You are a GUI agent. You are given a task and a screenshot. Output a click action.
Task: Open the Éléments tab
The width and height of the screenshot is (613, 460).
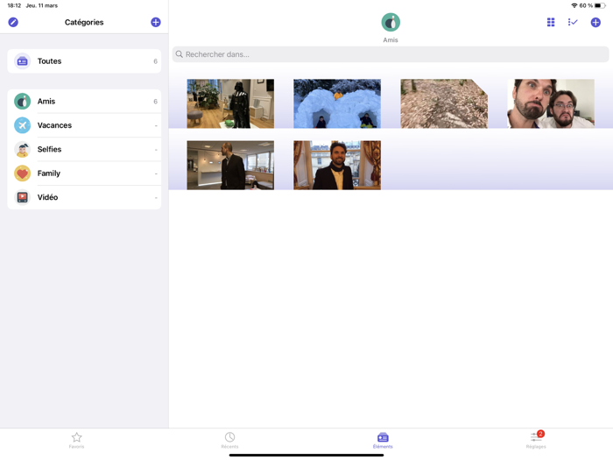(x=383, y=441)
